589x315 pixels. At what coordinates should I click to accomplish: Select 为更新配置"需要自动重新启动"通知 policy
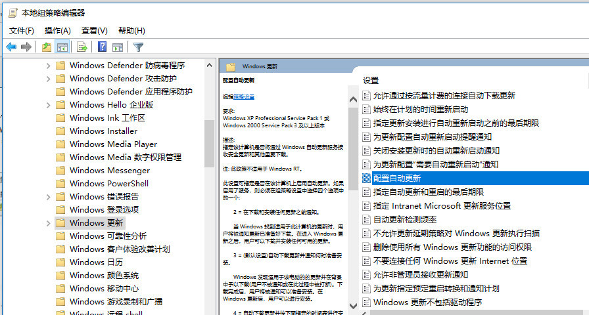point(436,164)
